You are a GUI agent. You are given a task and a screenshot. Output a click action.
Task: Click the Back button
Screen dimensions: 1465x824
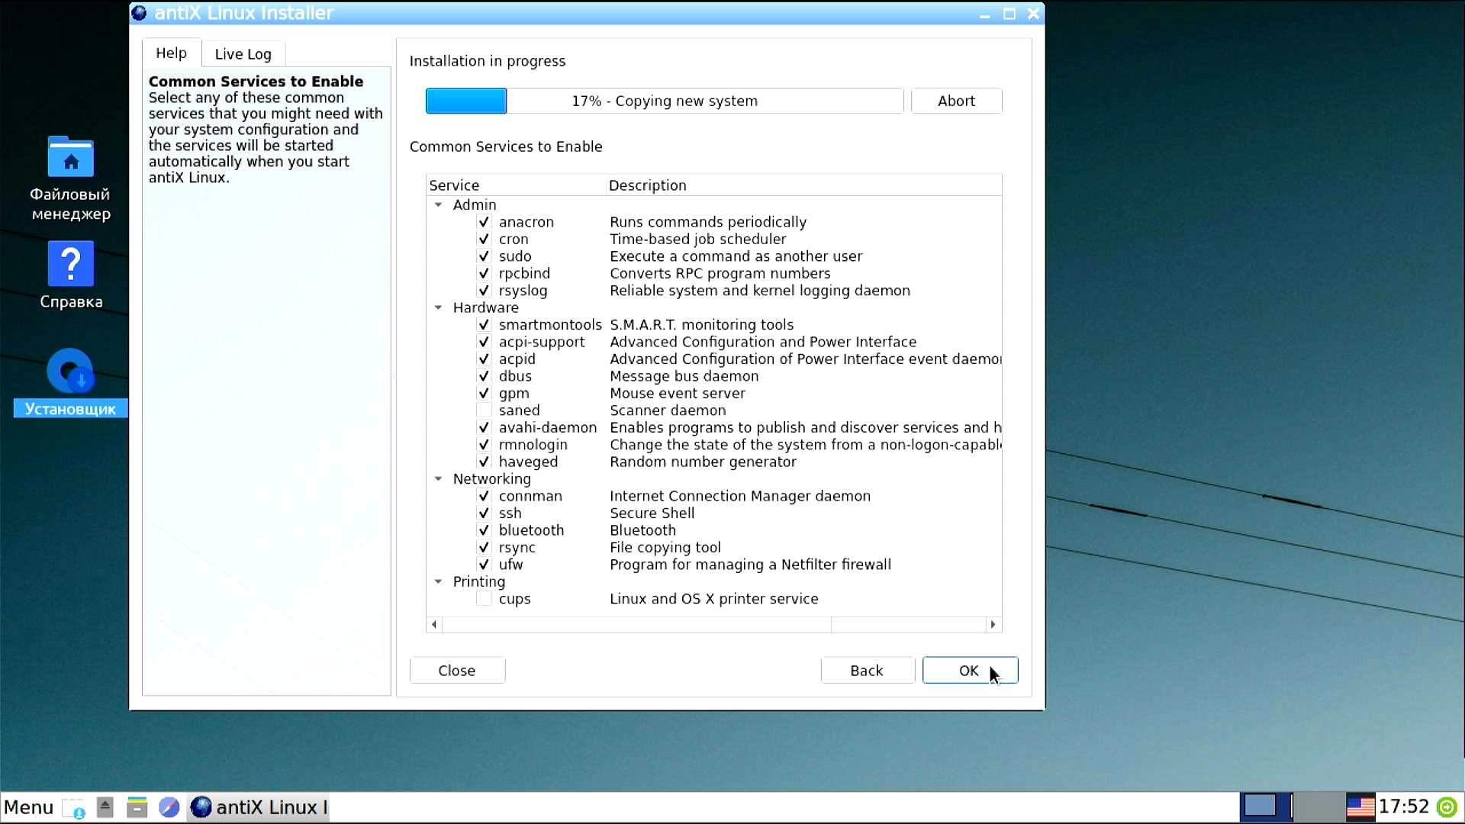point(867,671)
